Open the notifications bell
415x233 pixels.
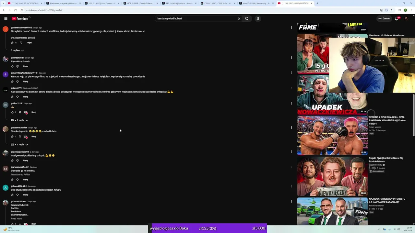(x=397, y=18)
